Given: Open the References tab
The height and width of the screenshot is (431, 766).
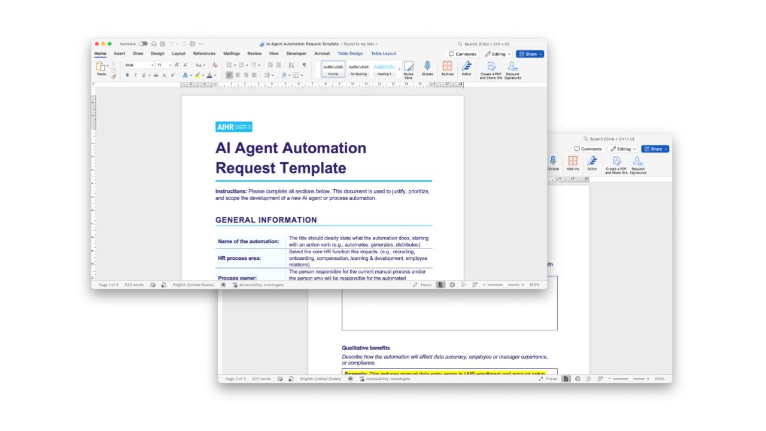Looking at the screenshot, I should (x=204, y=54).
